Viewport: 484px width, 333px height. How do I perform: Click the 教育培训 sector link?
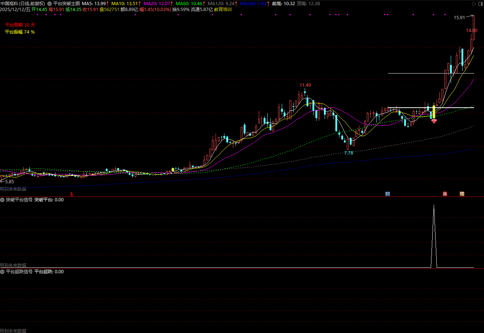coord(223,10)
